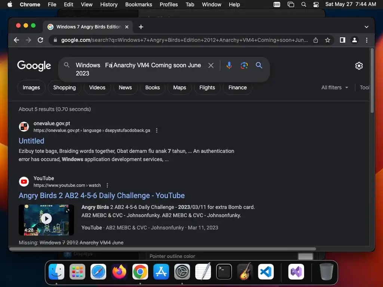Click inside the Google search text field
This screenshot has width=383, height=287.
click(138, 69)
